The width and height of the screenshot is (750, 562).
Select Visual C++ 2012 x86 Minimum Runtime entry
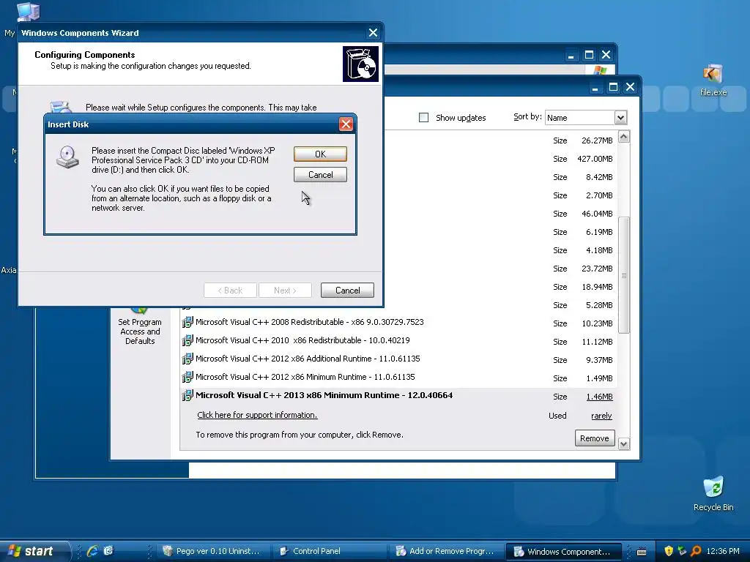click(x=305, y=377)
